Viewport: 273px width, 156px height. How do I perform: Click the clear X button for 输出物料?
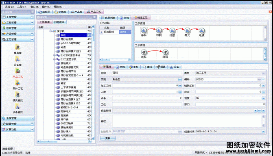click(263, 110)
